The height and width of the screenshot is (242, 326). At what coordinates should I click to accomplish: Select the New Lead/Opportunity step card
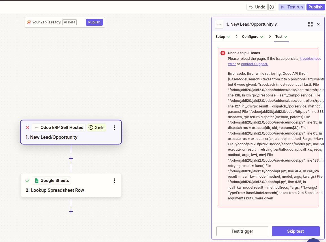tap(71, 132)
